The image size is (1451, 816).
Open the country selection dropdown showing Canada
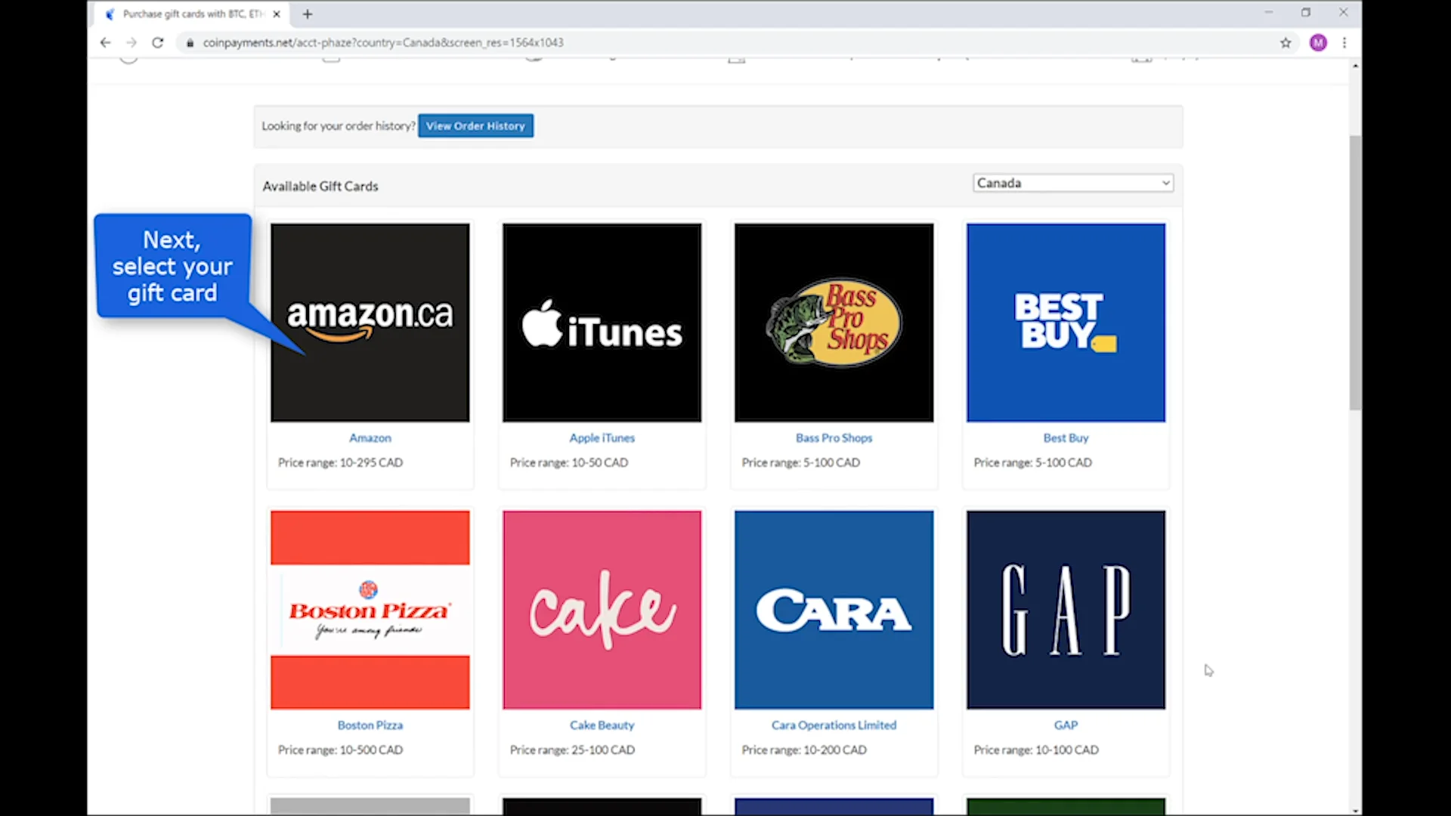click(x=1072, y=182)
